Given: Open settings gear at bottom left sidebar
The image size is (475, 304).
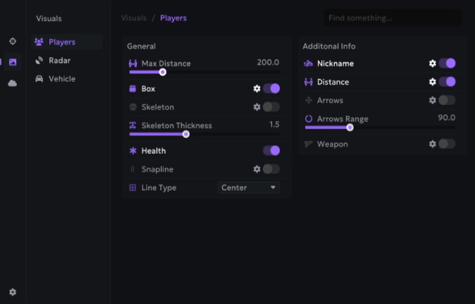Looking at the screenshot, I should coord(13,292).
